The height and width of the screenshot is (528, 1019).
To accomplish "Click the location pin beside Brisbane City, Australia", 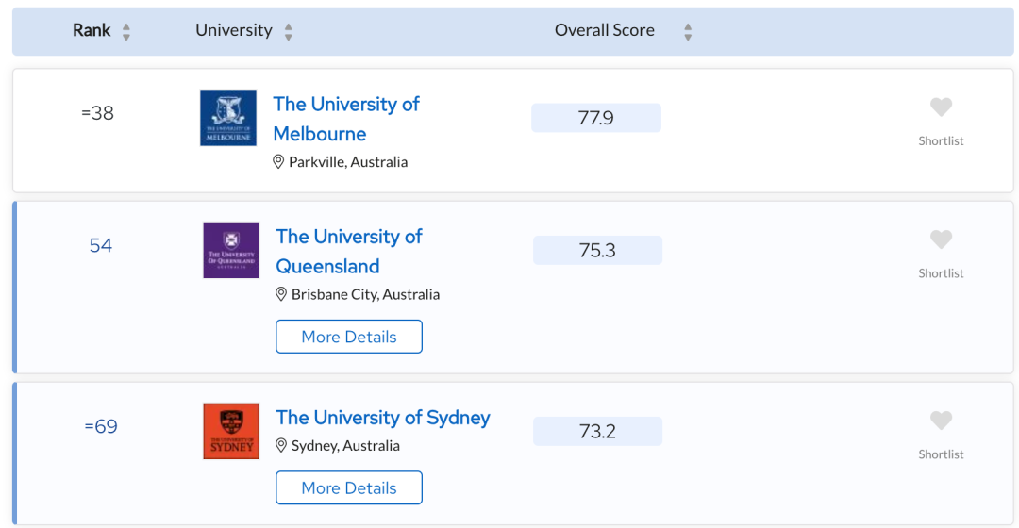I will click(281, 294).
